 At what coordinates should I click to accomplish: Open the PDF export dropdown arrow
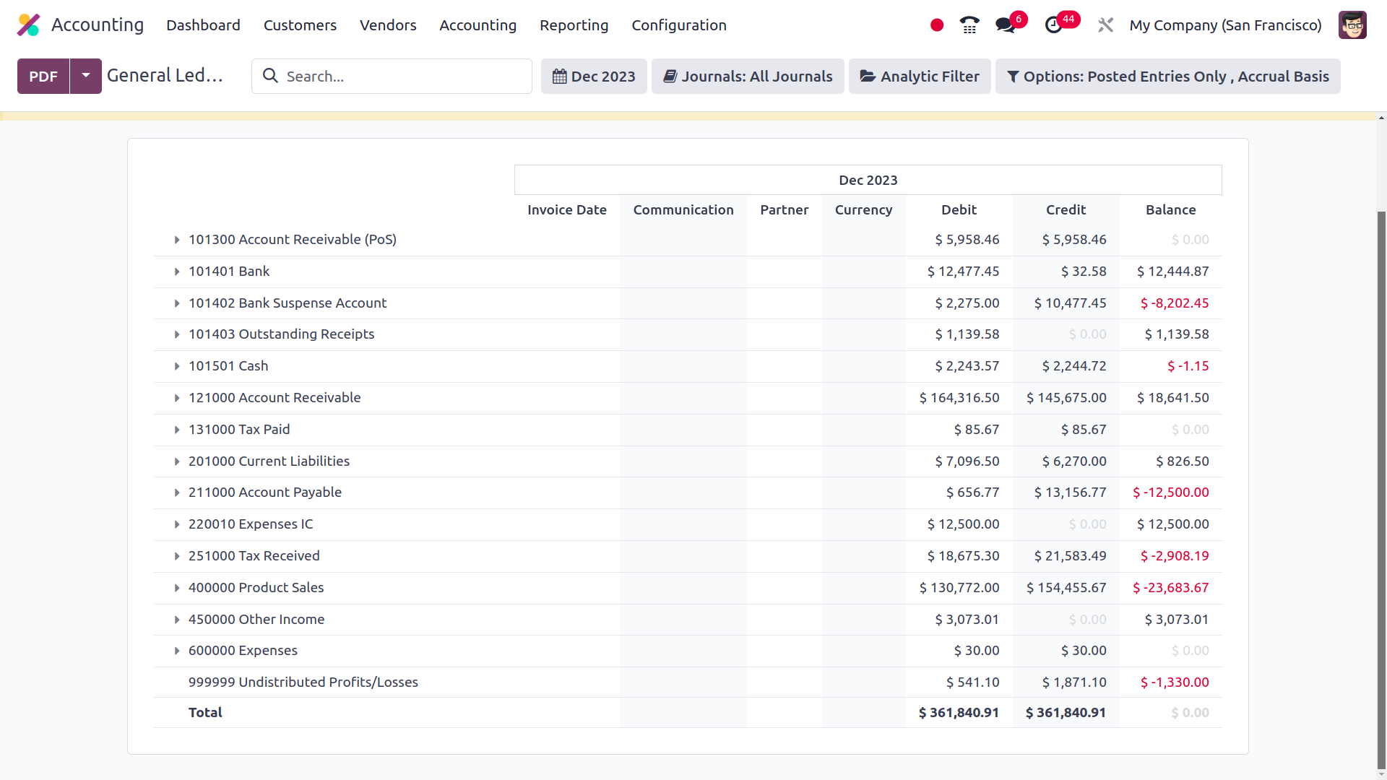[x=86, y=76]
